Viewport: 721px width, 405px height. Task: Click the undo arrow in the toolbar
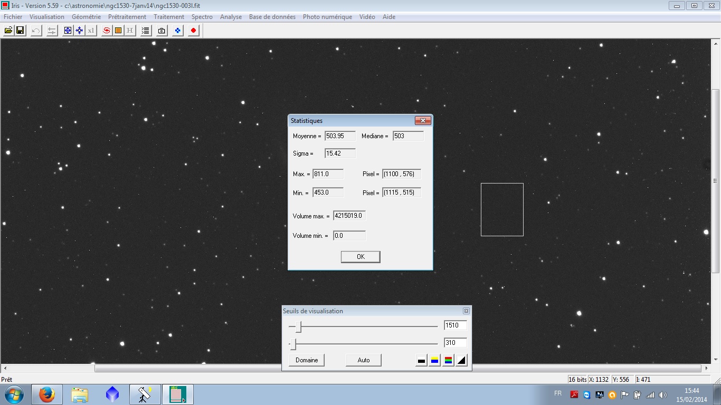[36, 31]
